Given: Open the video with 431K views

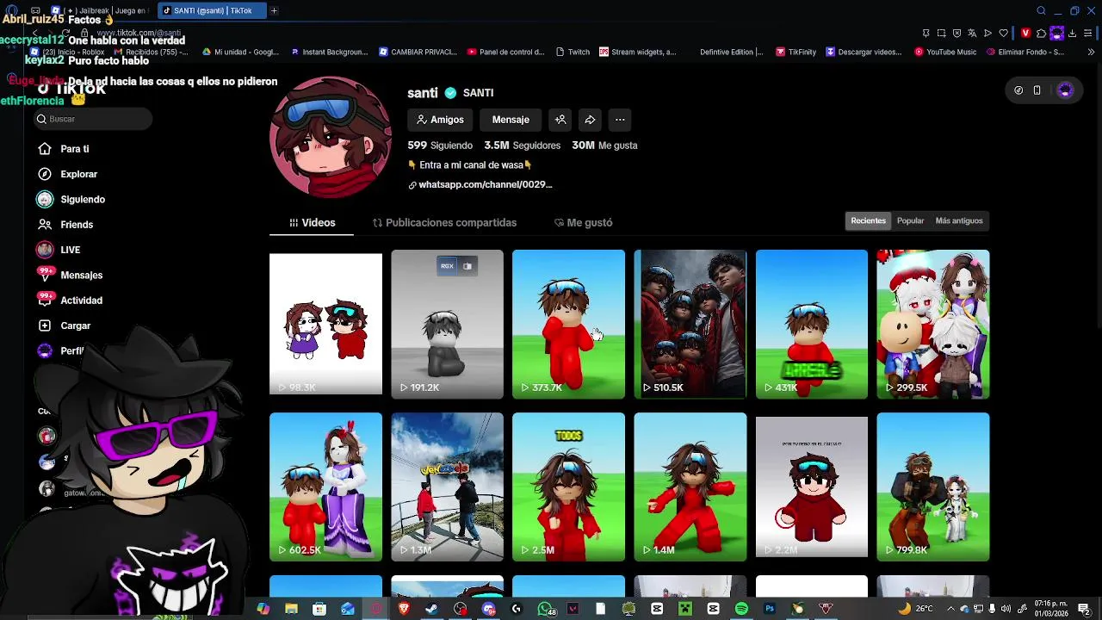Looking at the screenshot, I should [811, 325].
